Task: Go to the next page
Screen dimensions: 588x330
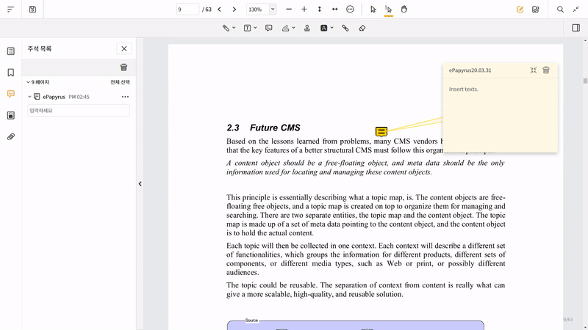Action: 234,10
